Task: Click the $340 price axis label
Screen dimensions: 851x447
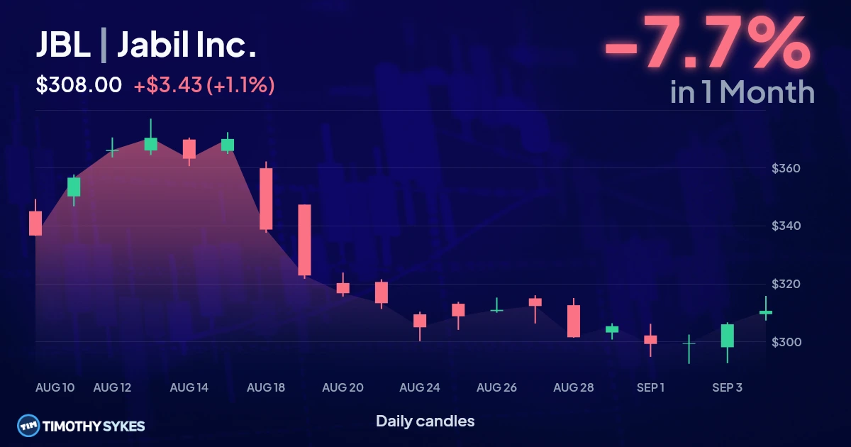Action: click(785, 226)
